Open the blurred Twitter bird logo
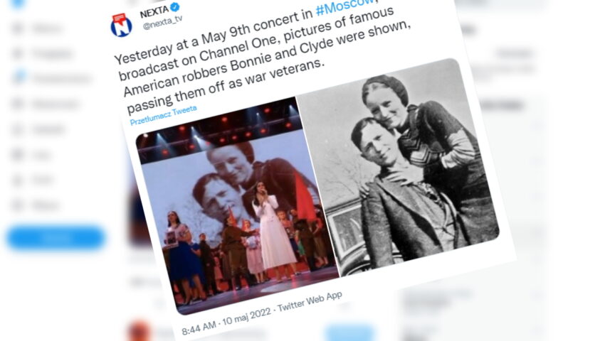 [x=18, y=4]
